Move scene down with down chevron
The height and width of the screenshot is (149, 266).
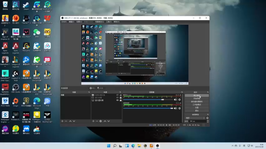[74, 121]
